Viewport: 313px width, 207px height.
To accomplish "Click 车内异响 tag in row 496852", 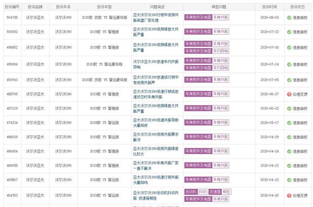I will 221,51.
